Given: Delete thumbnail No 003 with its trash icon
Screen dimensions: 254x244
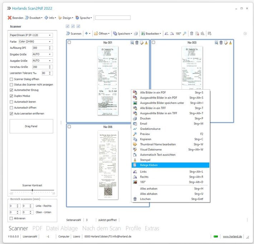Looking at the screenshot, I should (x=221, y=43).
